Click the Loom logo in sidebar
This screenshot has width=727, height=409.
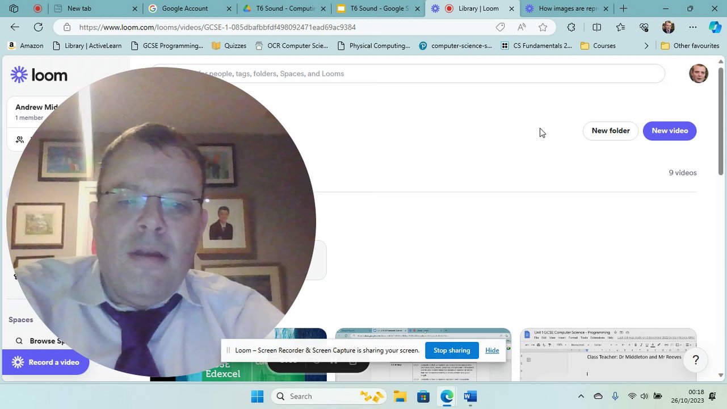tap(39, 74)
